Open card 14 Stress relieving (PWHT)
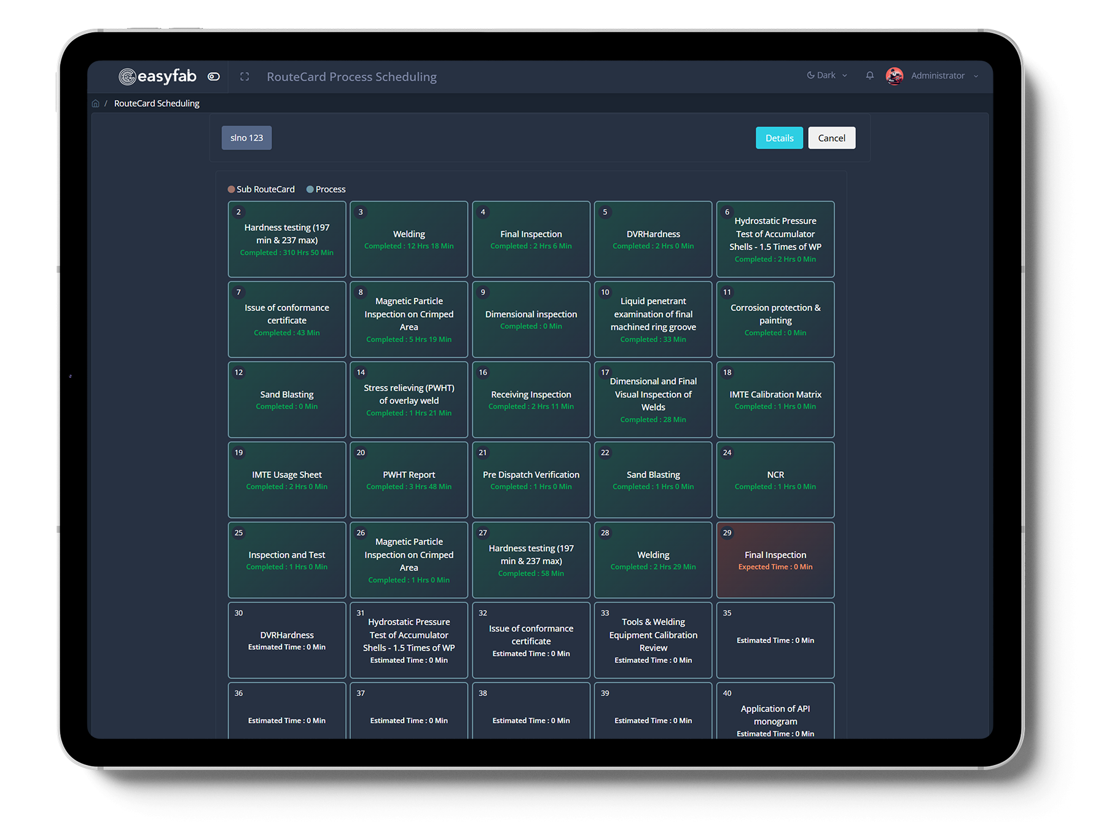 coord(409,399)
